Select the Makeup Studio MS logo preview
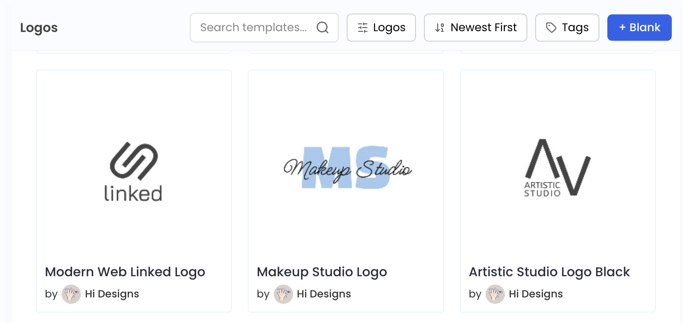Image resolution: width=683 pixels, height=323 pixels. click(346, 168)
